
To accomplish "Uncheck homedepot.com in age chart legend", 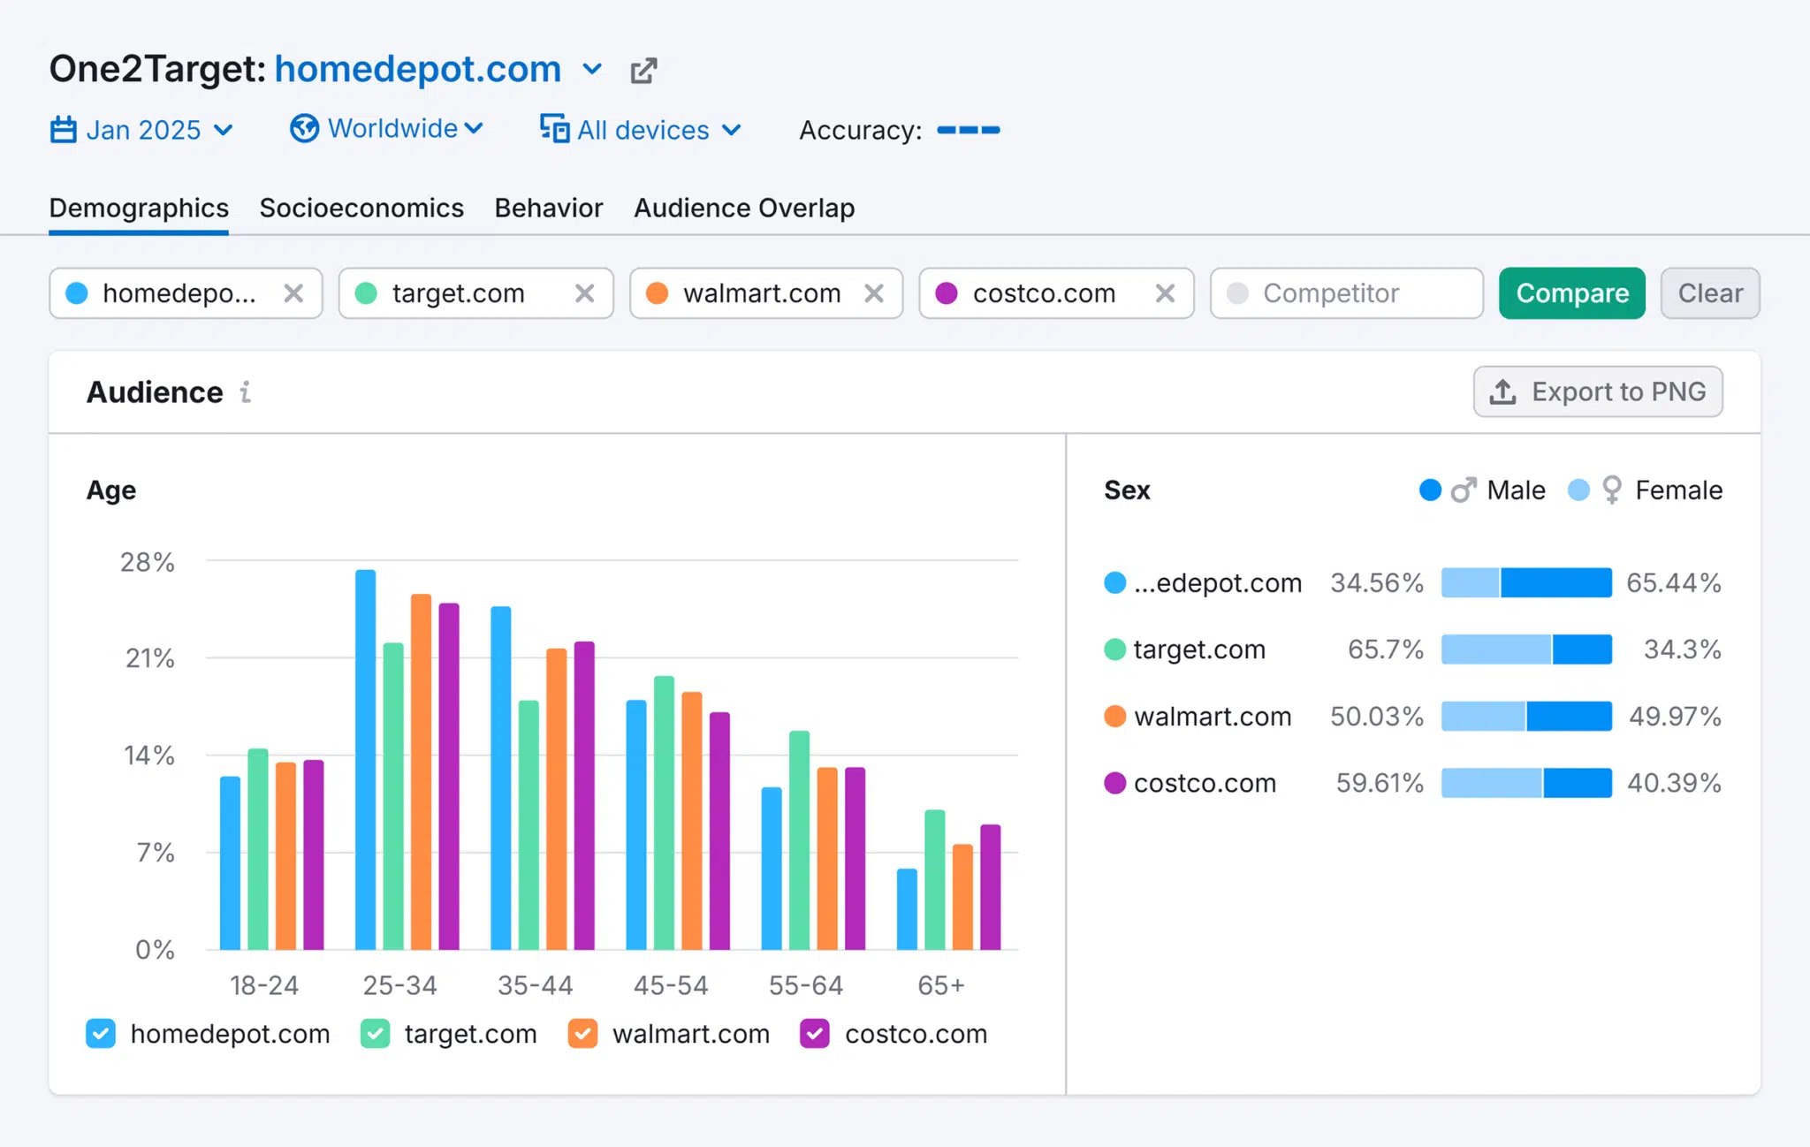I will click(x=101, y=1033).
